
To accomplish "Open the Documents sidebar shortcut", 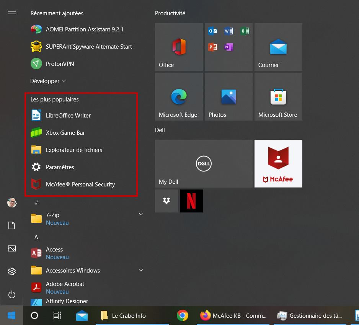I will 12,225.
